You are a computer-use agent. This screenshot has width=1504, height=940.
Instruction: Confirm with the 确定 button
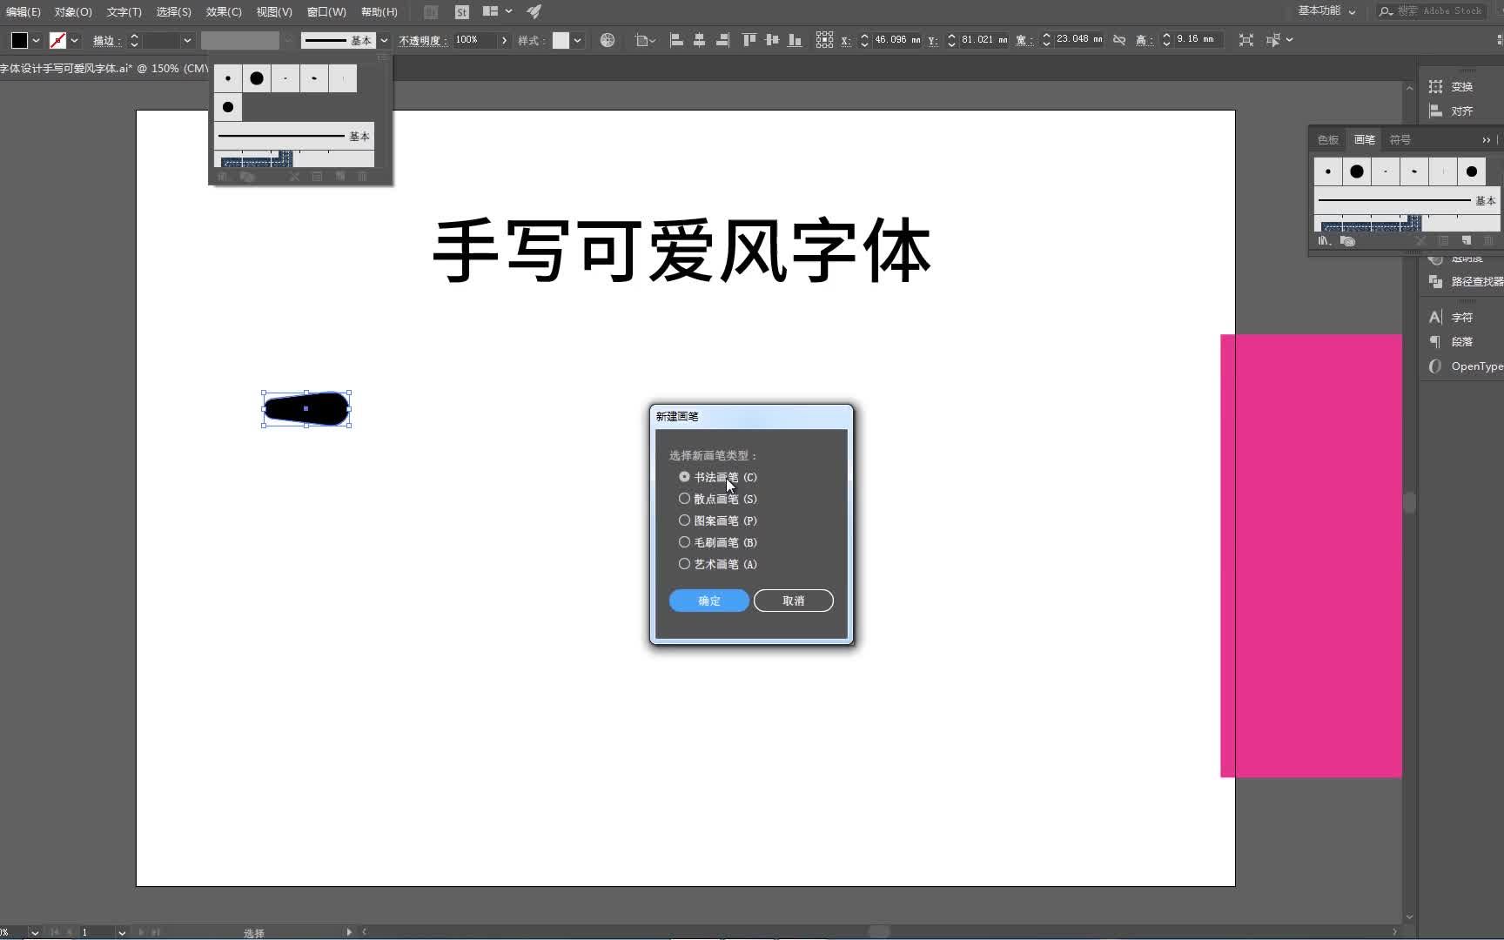(709, 601)
